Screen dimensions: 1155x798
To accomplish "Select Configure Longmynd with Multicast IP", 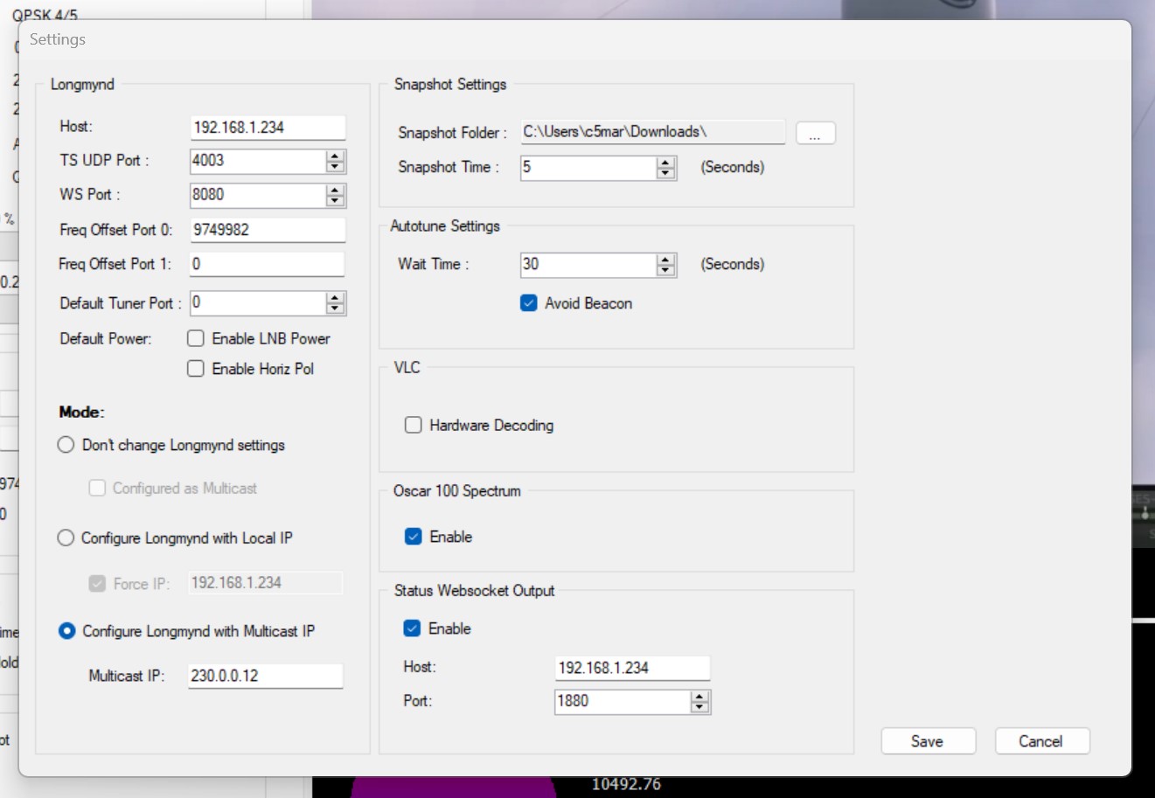I will pyautogui.click(x=66, y=631).
